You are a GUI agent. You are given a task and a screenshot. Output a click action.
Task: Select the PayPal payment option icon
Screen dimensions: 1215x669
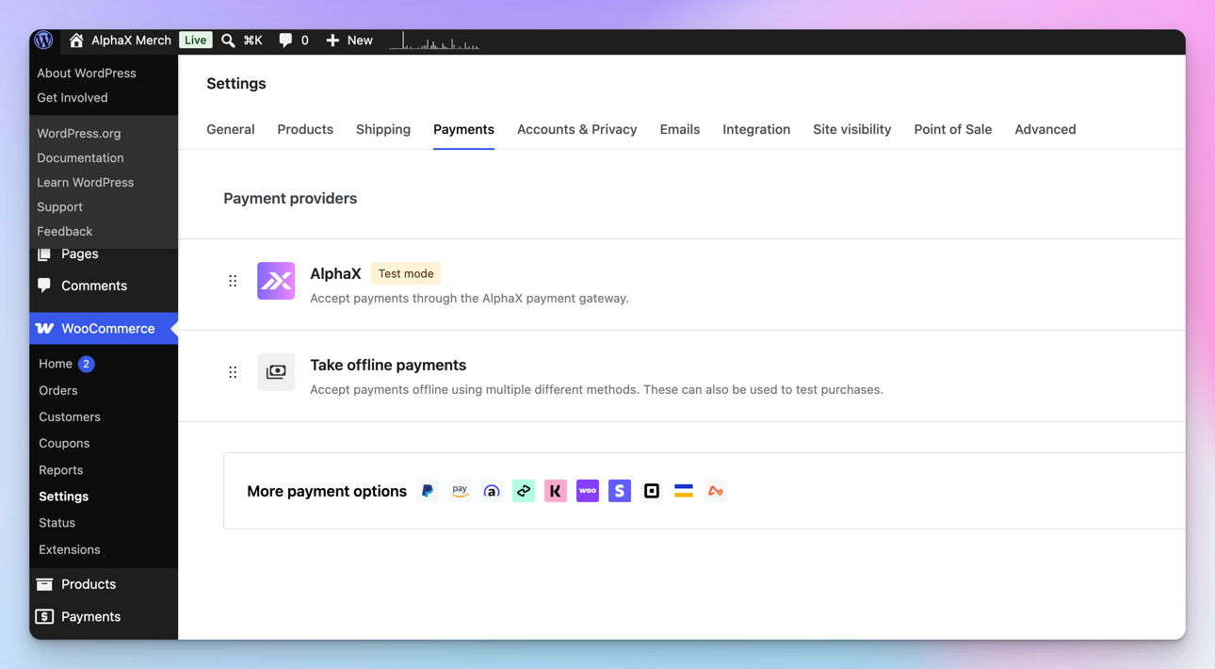pyautogui.click(x=428, y=491)
